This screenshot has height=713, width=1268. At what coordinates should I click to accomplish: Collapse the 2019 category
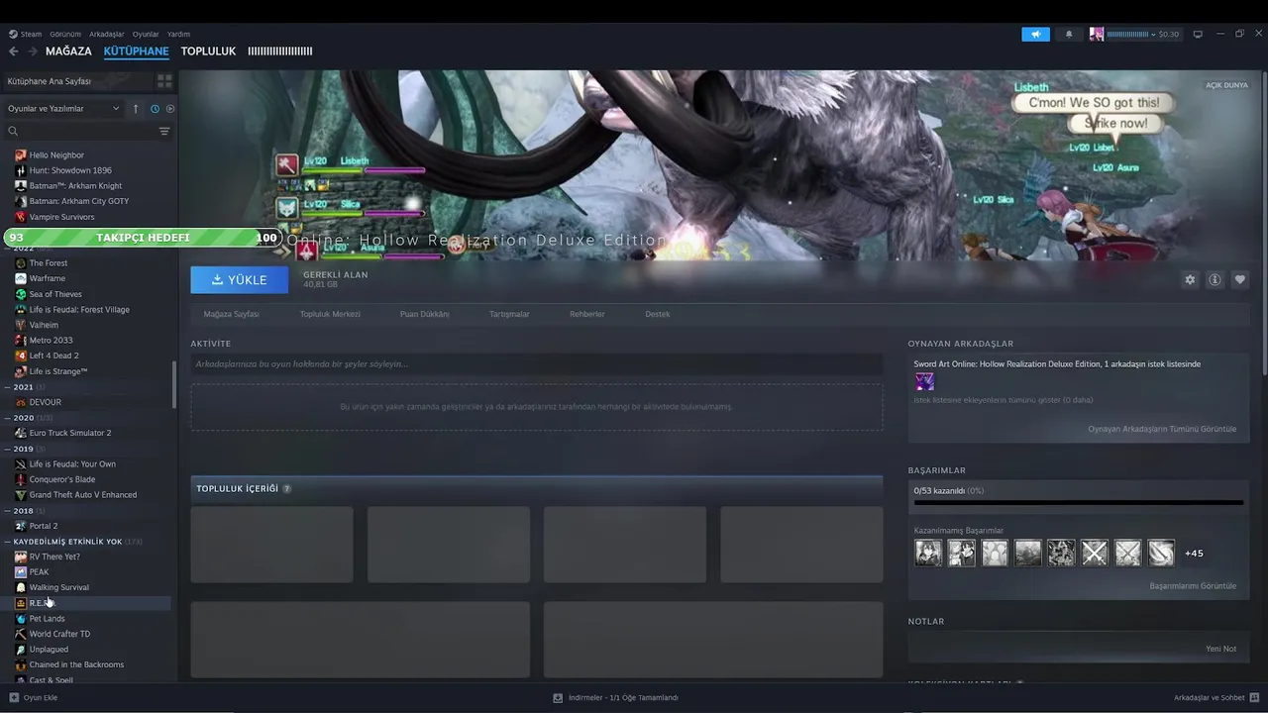pyautogui.click(x=7, y=449)
